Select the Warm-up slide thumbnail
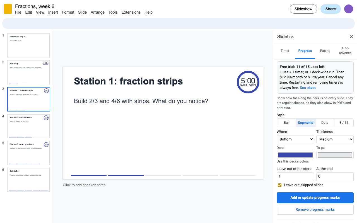 point(28,72)
